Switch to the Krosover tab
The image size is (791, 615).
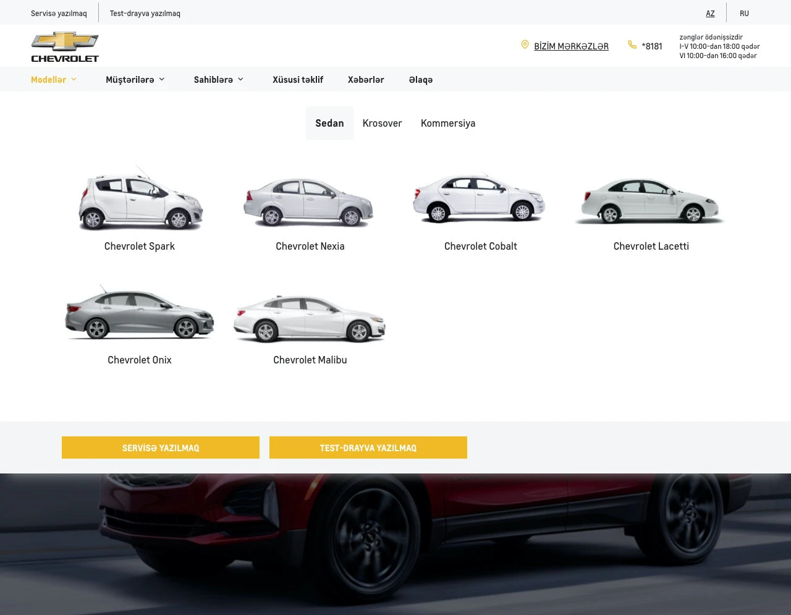(382, 123)
